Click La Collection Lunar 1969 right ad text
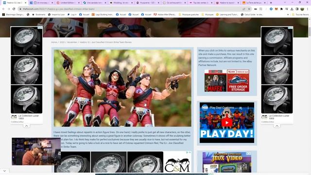The height and width of the screenshot is (175, 311). [279, 117]
